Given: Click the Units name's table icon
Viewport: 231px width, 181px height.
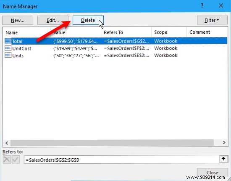Looking at the screenshot, I should (x=8, y=55).
